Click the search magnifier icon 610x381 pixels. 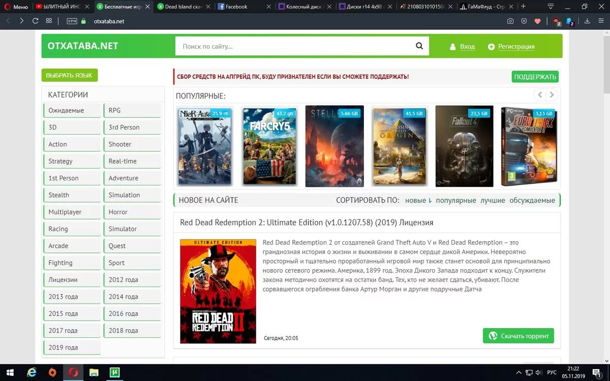pos(419,46)
